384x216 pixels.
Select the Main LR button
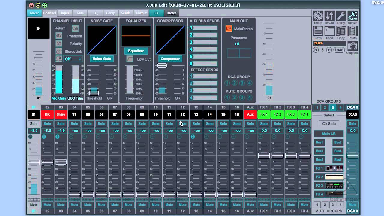329,134
